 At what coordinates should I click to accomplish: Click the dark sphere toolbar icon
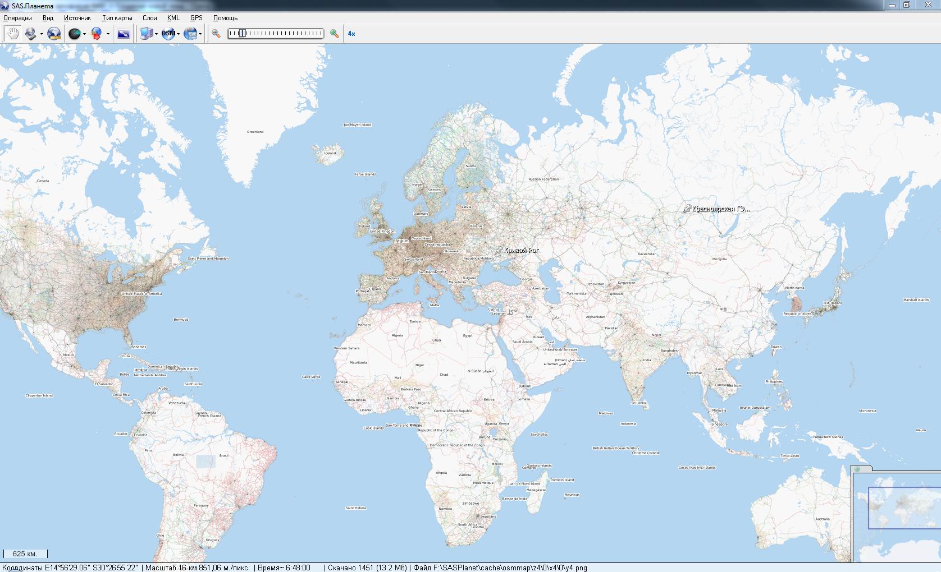click(x=74, y=34)
